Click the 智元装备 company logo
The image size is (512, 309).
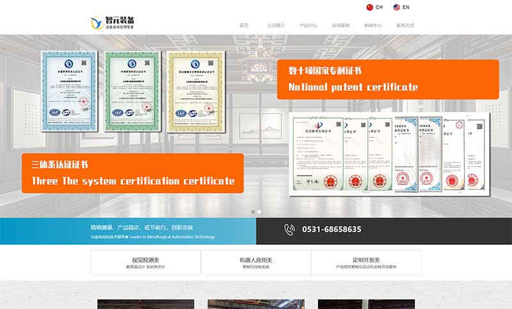coord(118,23)
